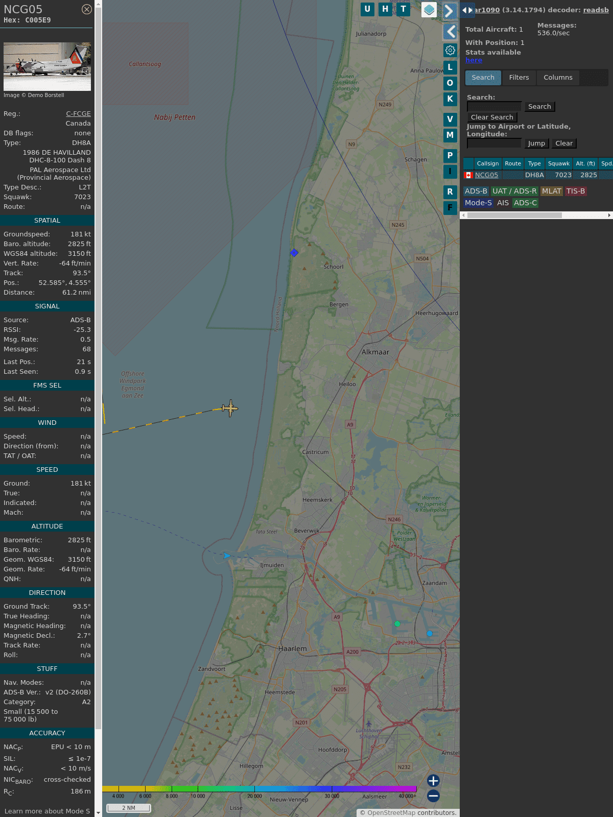
Task: Sort table by Type column
Action: tap(534, 163)
